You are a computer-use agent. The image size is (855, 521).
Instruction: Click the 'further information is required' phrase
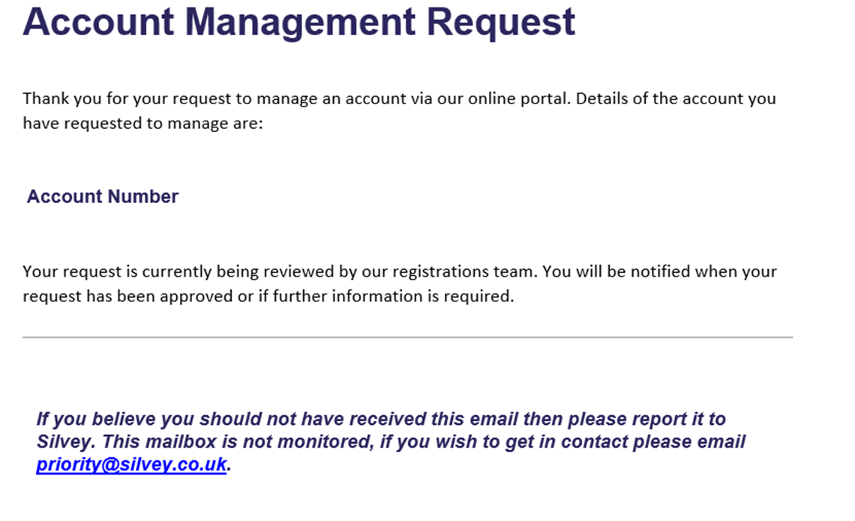[393, 296]
